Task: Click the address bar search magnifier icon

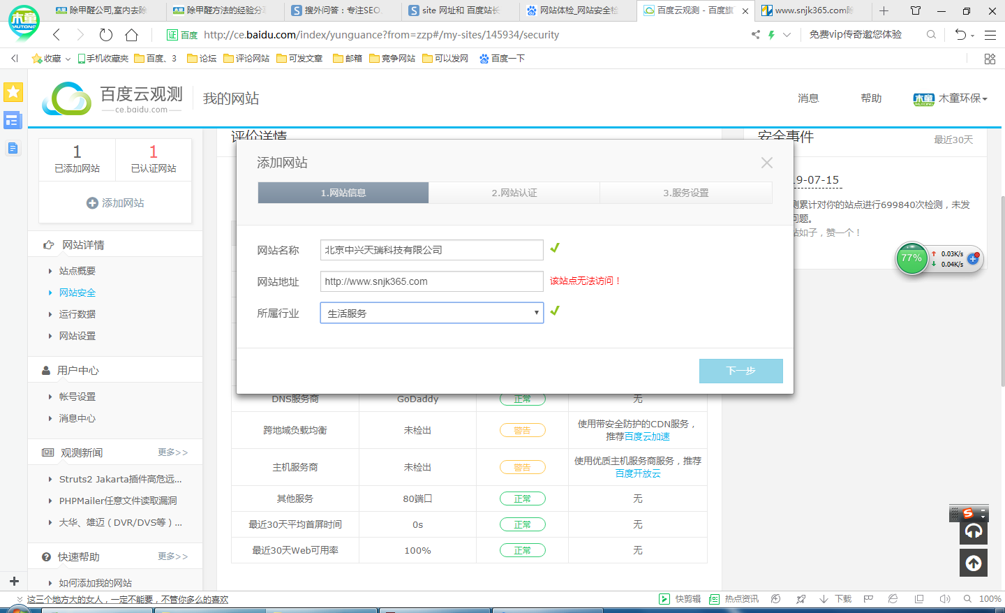Action: point(931,34)
